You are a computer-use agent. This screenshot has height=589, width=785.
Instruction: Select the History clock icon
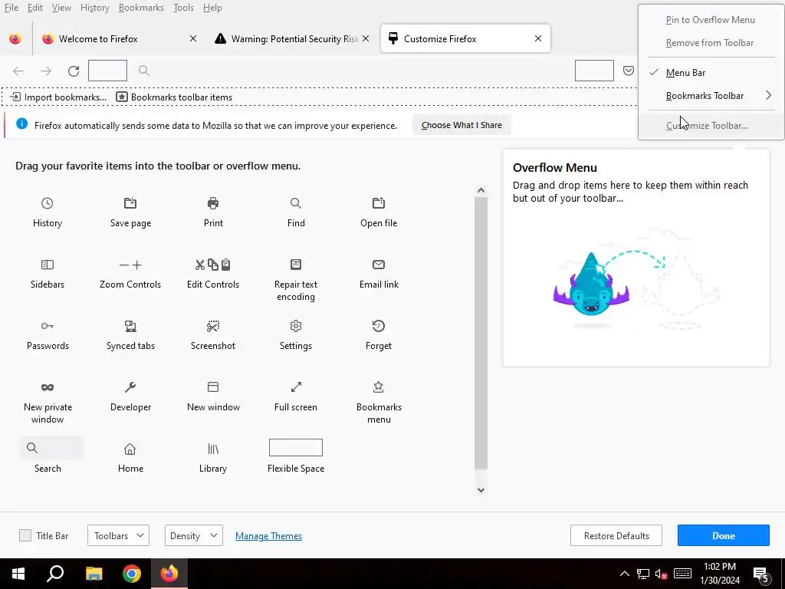(x=47, y=202)
